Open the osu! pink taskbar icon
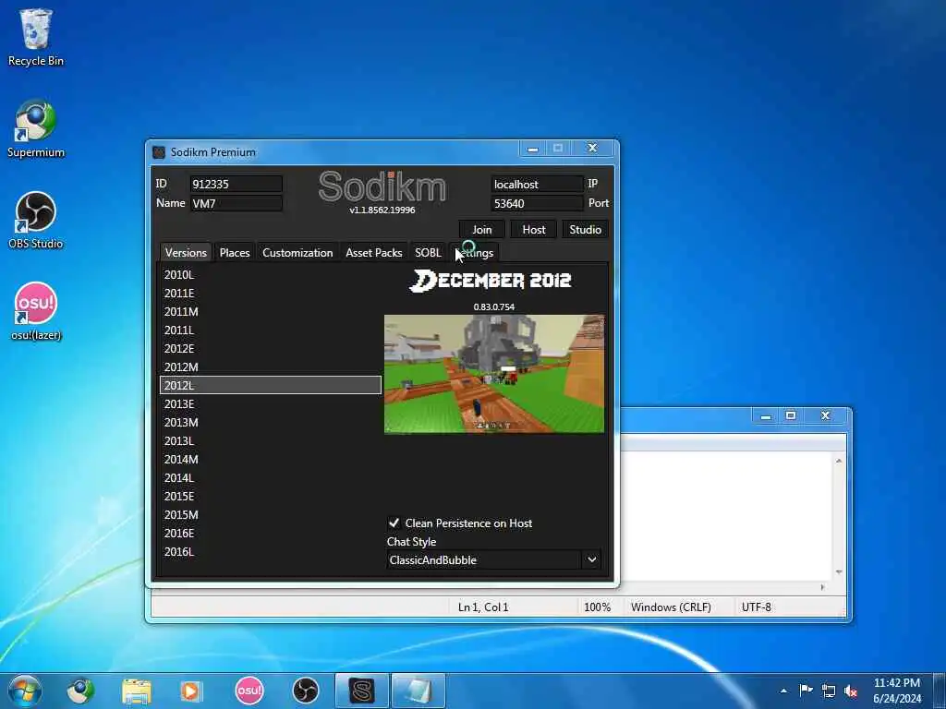 (x=249, y=691)
